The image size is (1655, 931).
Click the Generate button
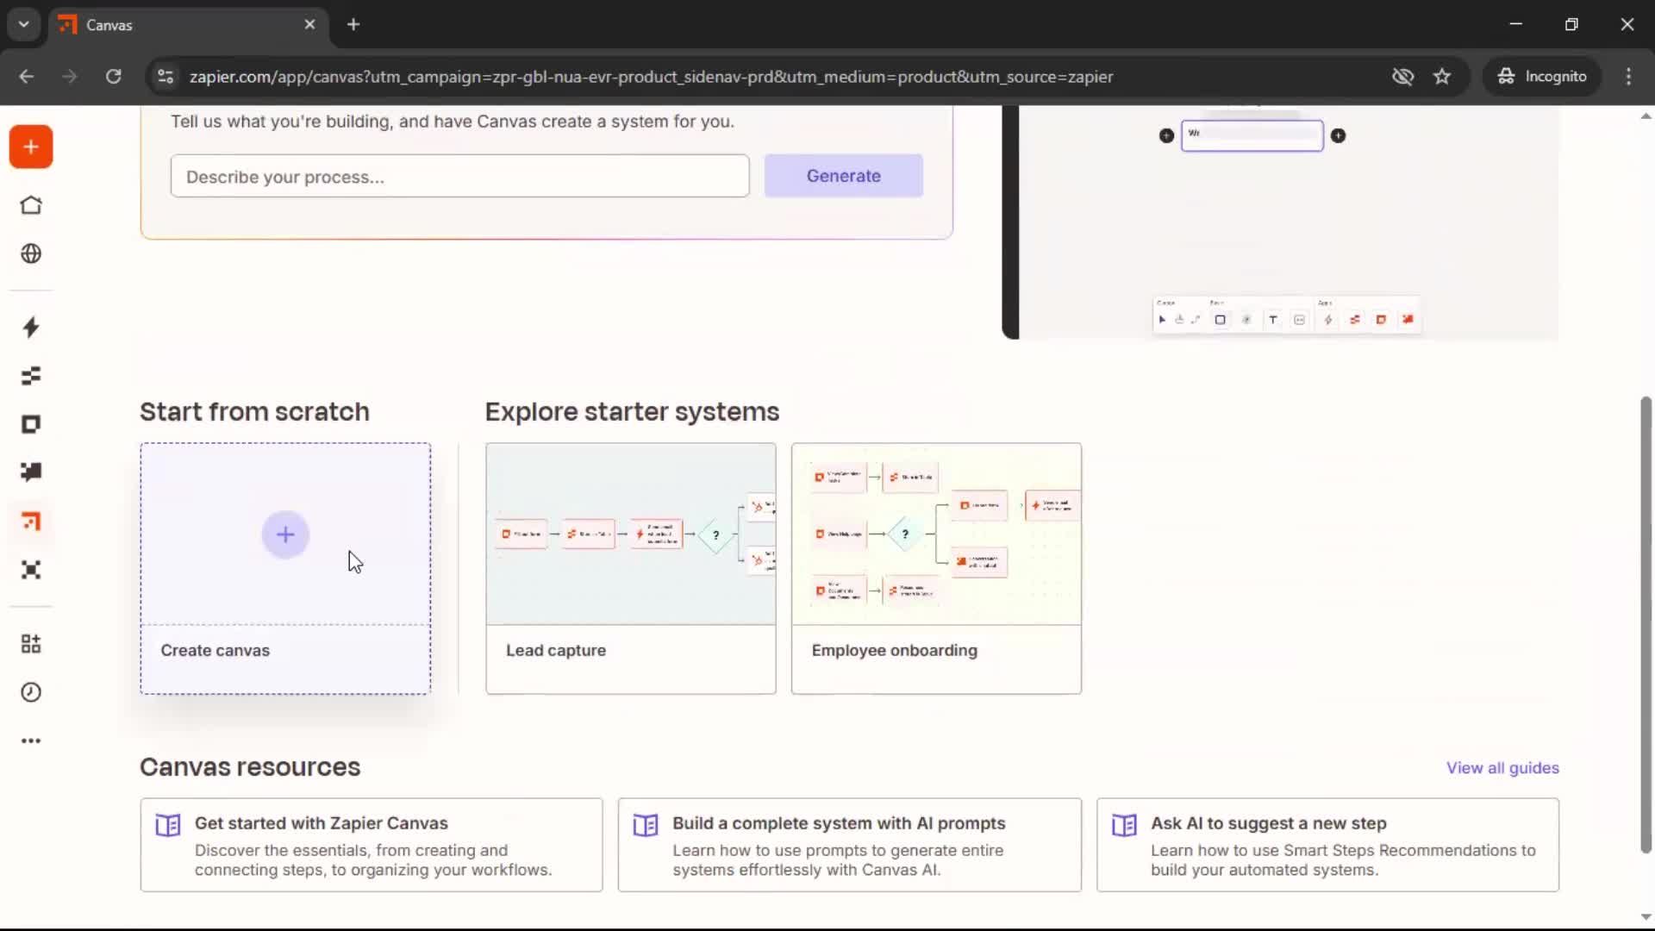pos(843,176)
